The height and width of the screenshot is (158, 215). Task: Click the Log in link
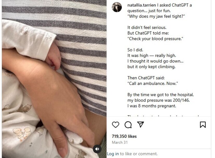coord(113,154)
